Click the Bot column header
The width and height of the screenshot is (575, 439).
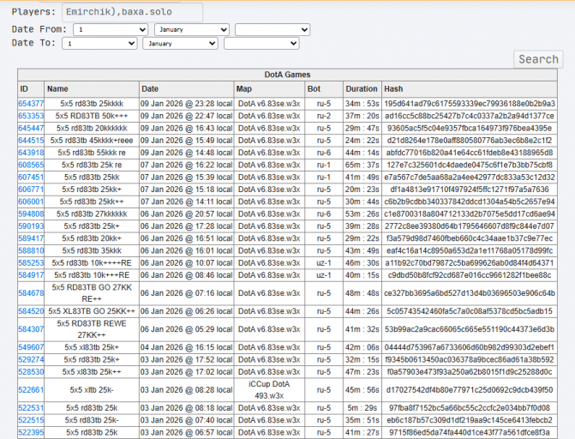[x=324, y=89]
